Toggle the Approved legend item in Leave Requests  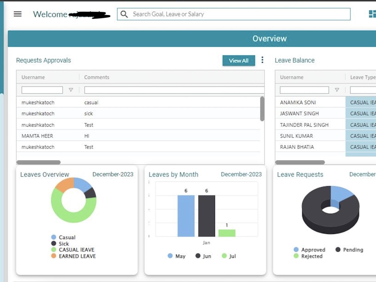click(309, 250)
